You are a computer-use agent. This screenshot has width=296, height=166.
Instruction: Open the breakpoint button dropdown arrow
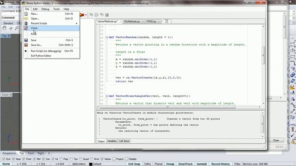[86, 15]
